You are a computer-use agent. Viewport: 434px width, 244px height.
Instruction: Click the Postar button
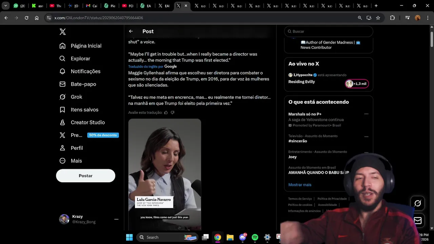click(85, 176)
